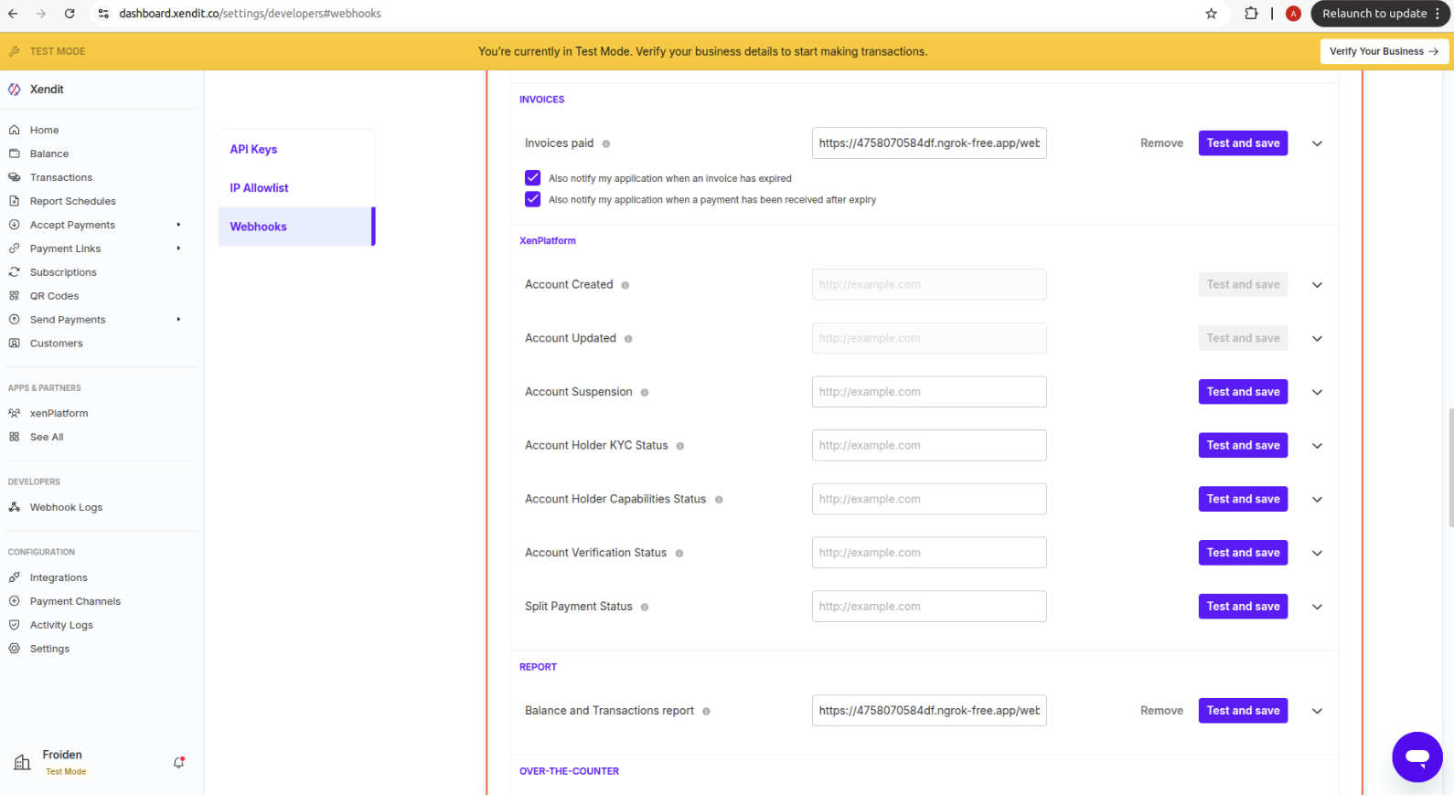Viewport: 1454px width, 804px height.
Task: Expand Split Payment Status chevron
Action: (x=1317, y=607)
